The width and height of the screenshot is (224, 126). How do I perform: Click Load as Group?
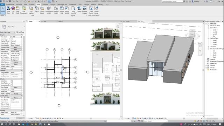tap(96, 10)
